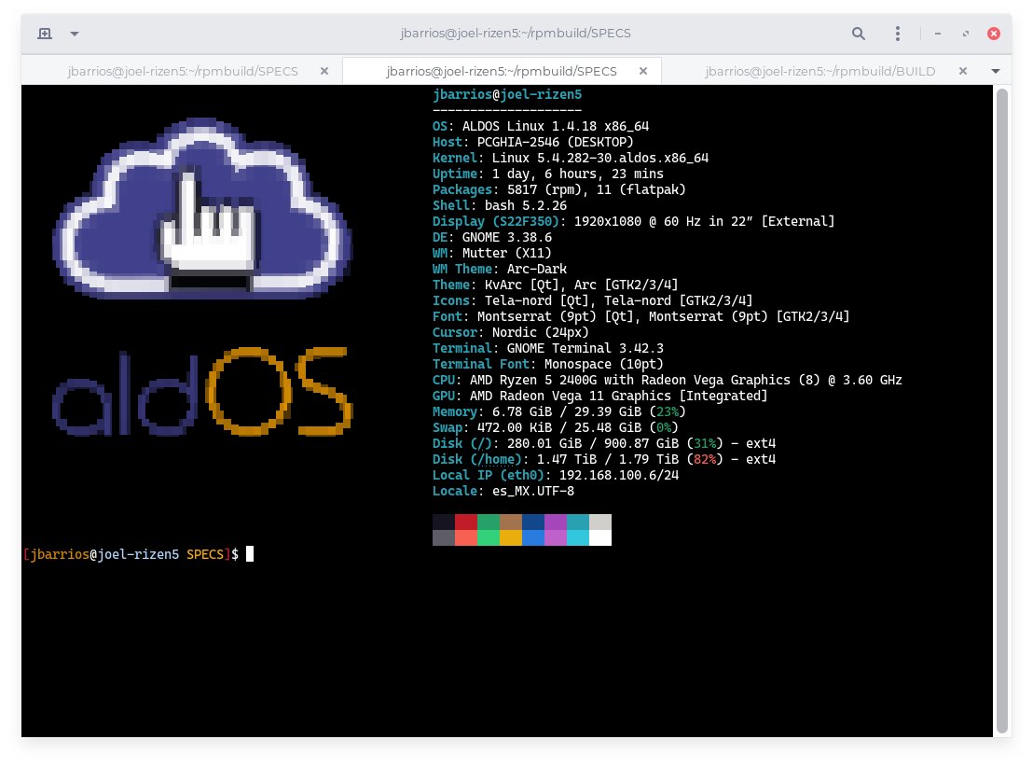Click the Disk (/): 280.01 GiB line

coord(603,443)
